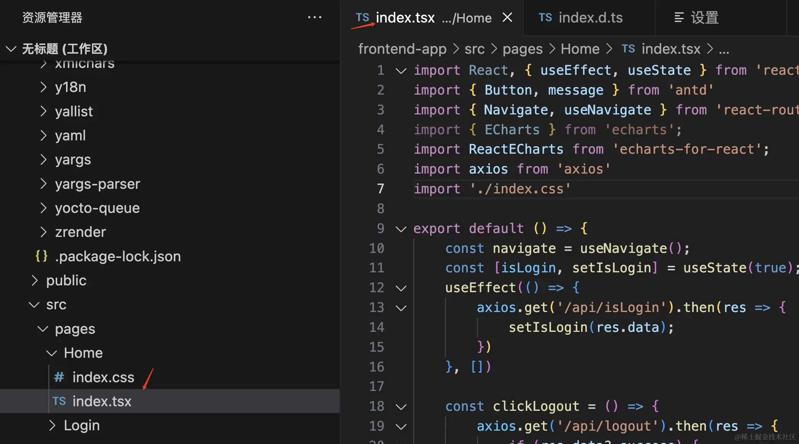Screen dimensions: 799x444
Task: Switch to the 设置 tab
Action: click(x=704, y=18)
